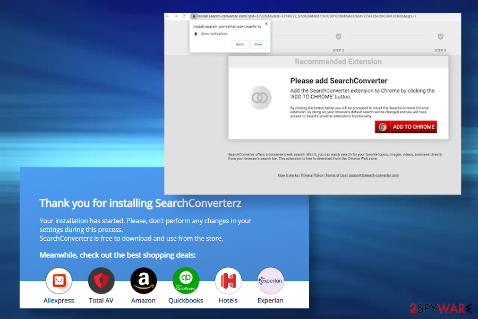Click Meanwhile, check out the best shopping deals text
Viewport: 478px width, 319px height.
pos(118,255)
